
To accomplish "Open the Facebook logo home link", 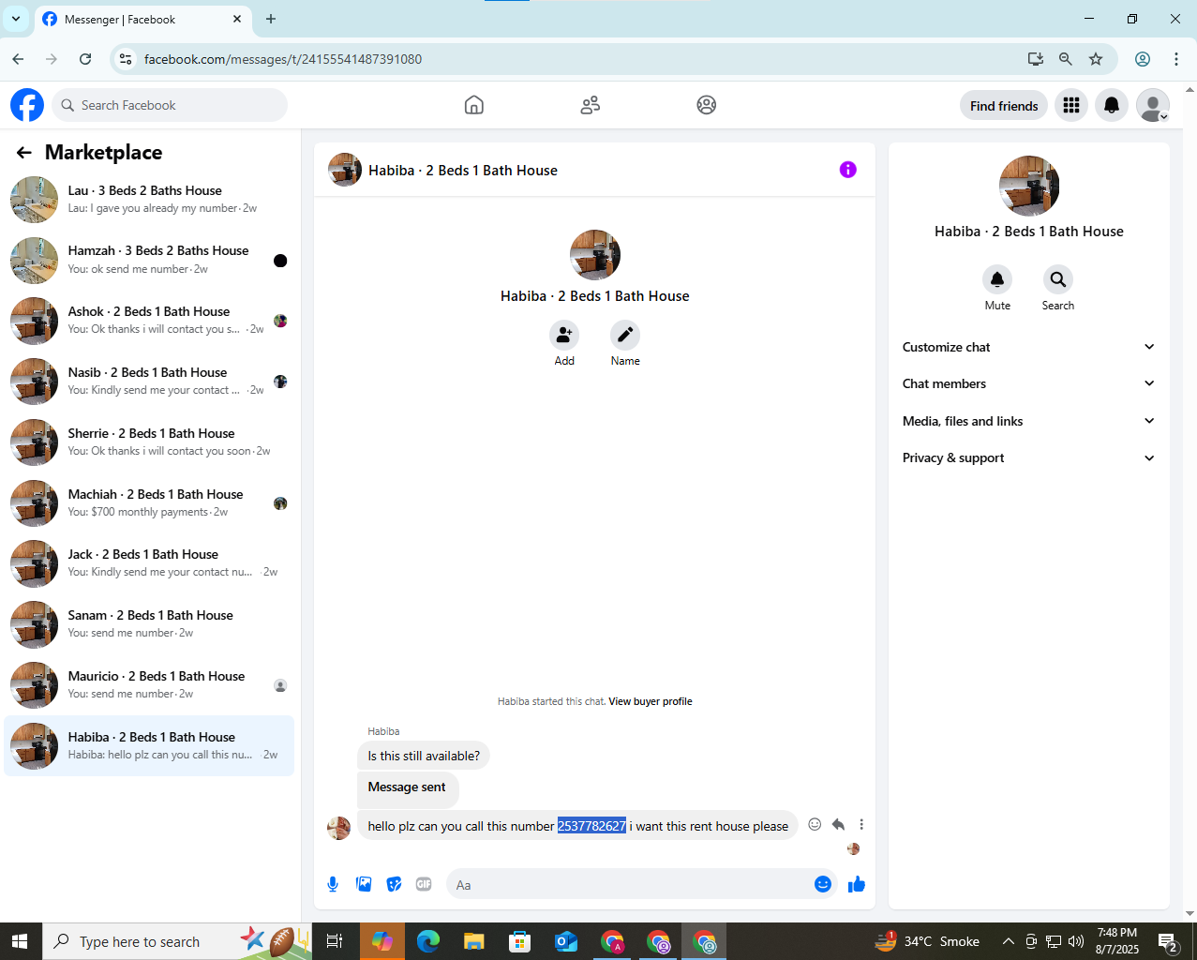I will click(x=27, y=105).
